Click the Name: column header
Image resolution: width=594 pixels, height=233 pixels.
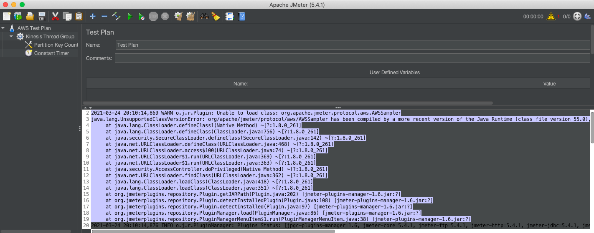241,83
